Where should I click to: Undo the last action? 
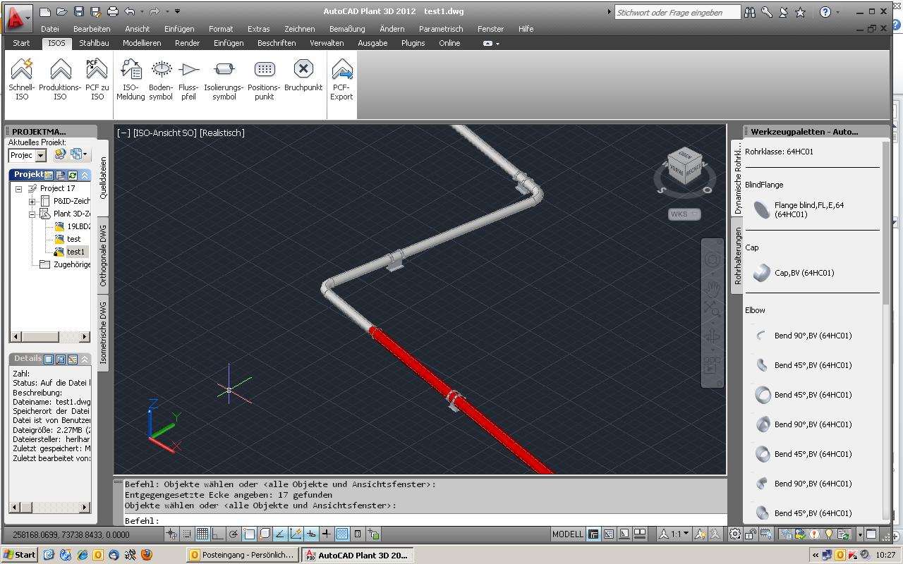coord(129,11)
